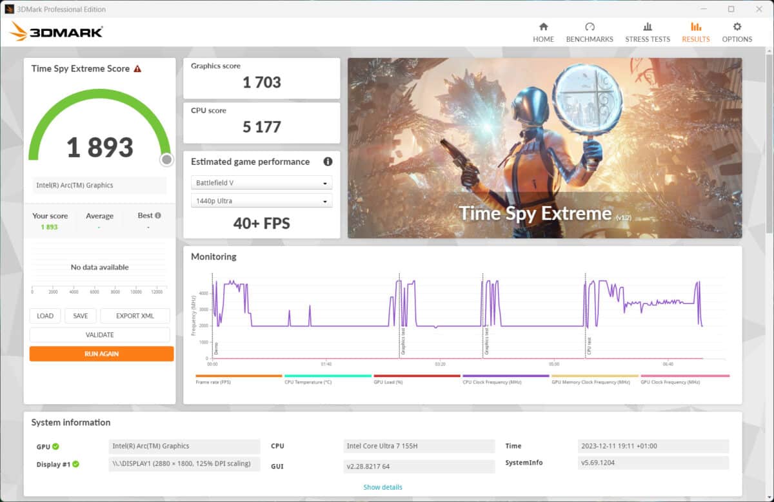Click the Best score info icon
The image size is (774, 502).
pyautogui.click(x=158, y=216)
